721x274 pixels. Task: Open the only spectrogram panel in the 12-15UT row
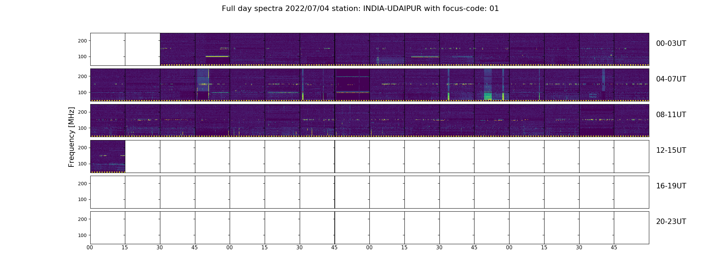[108, 157]
